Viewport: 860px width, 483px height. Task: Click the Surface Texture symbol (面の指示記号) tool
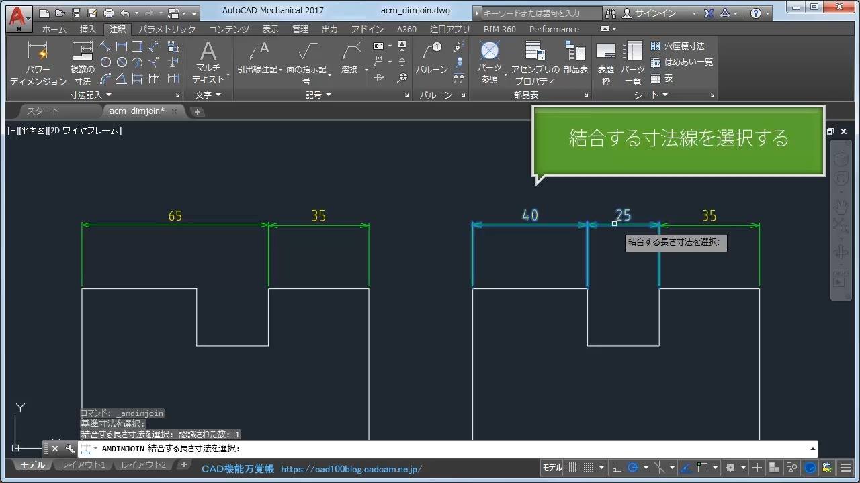pos(307,63)
